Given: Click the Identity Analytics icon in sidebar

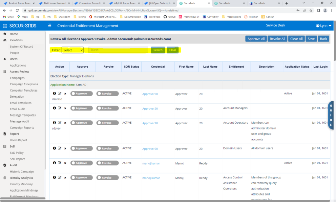Looking at the screenshot, I should [x=5, y=178].
